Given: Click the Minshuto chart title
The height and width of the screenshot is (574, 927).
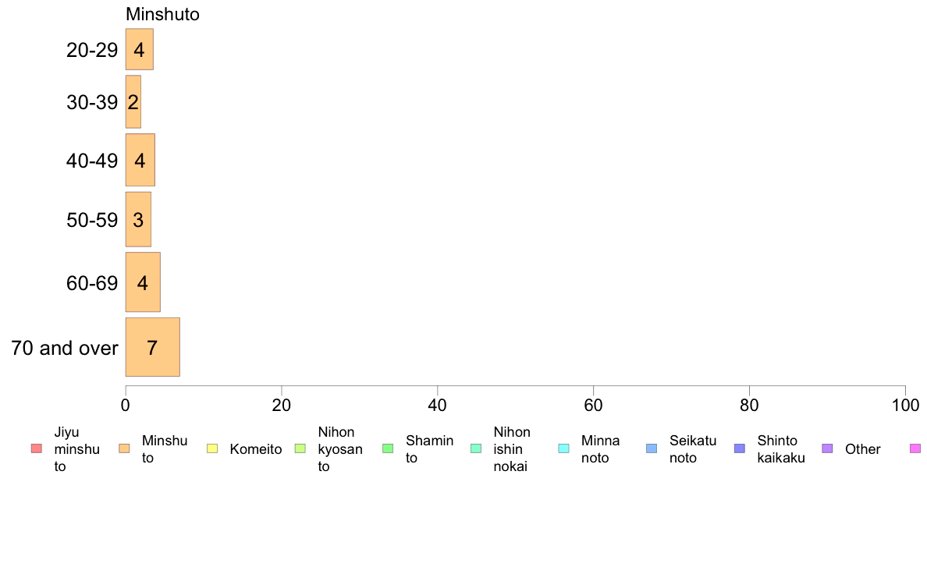Looking at the screenshot, I should pyautogui.click(x=162, y=14).
